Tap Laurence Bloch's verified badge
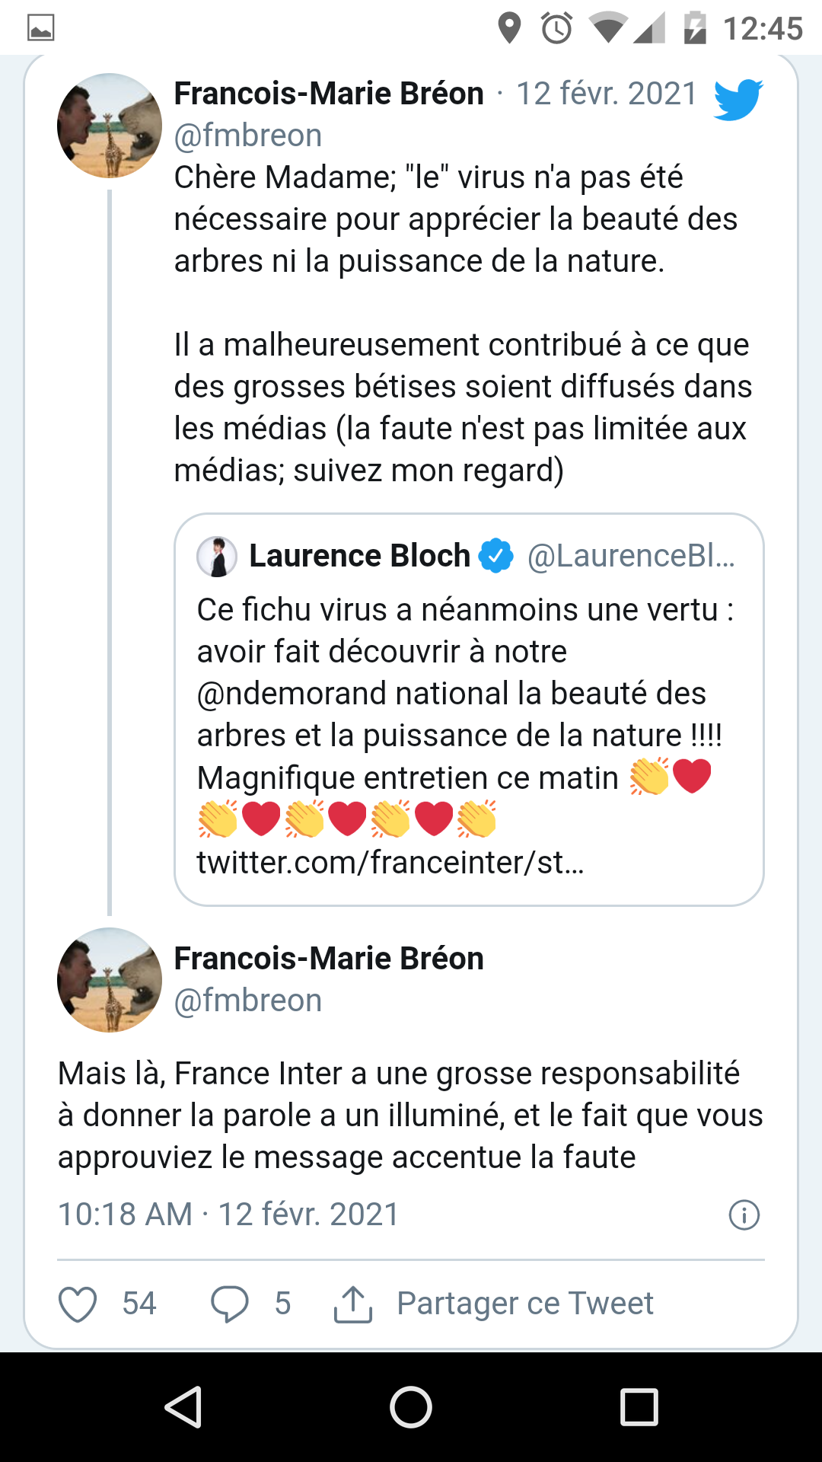This screenshot has height=1462, width=822. (x=496, y=556)
